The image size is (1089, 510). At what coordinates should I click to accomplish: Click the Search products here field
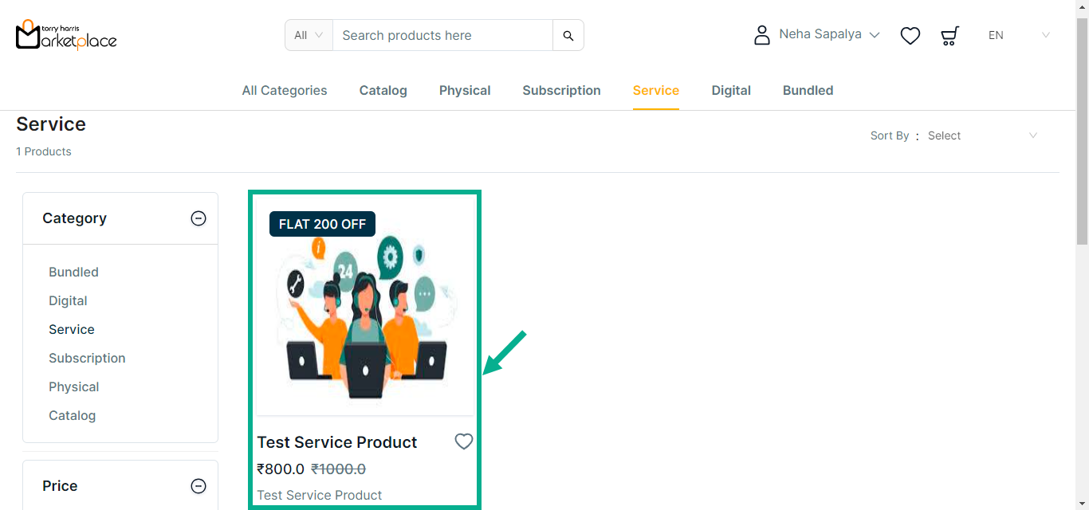[x=442, y=35]
